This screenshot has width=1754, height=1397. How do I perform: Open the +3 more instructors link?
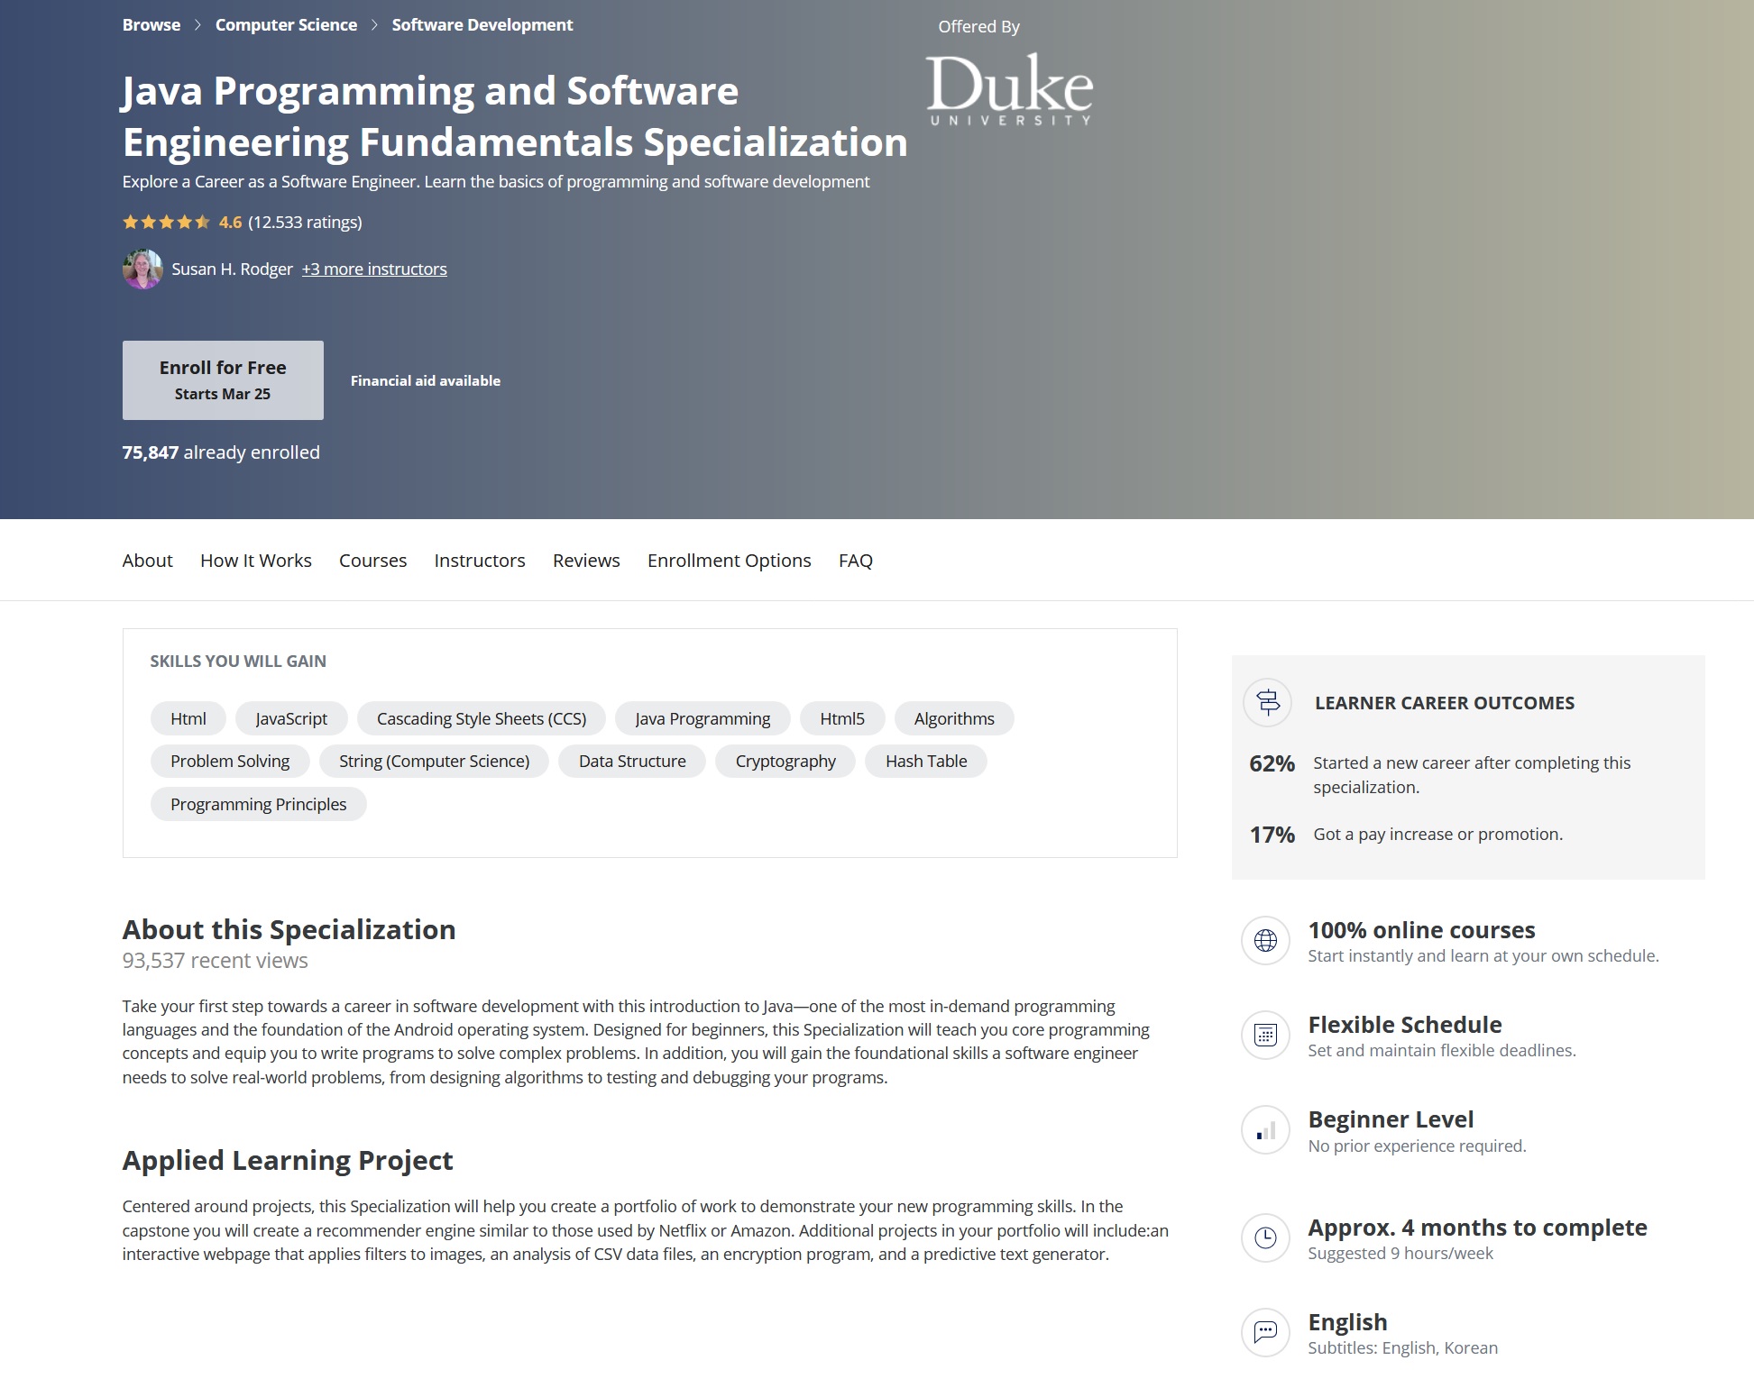click(x=374, y=269)
